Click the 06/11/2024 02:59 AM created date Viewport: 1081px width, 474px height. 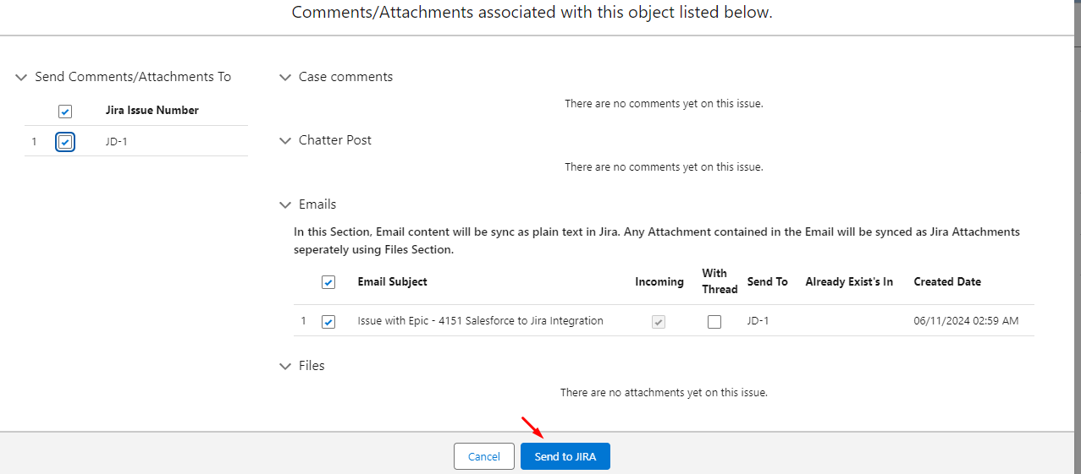[966, 321]
